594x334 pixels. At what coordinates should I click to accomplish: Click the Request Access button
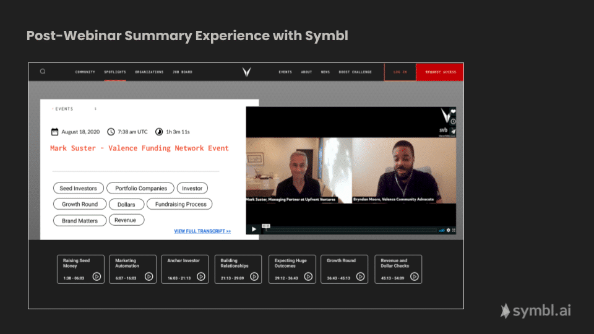(440, 72)
